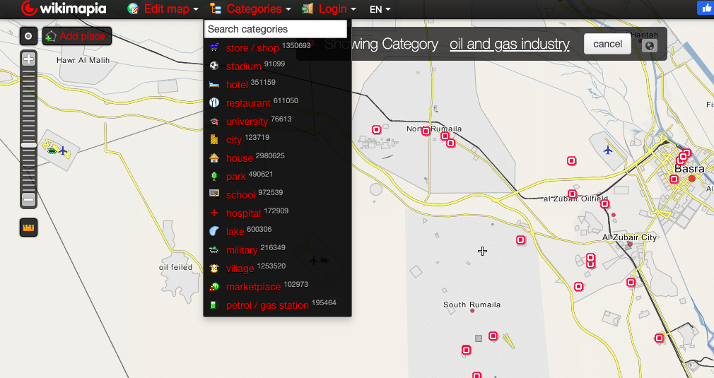Click the university graduation cap icon
The height and width of the screenshot is (378, 714).
pos(214,122)
